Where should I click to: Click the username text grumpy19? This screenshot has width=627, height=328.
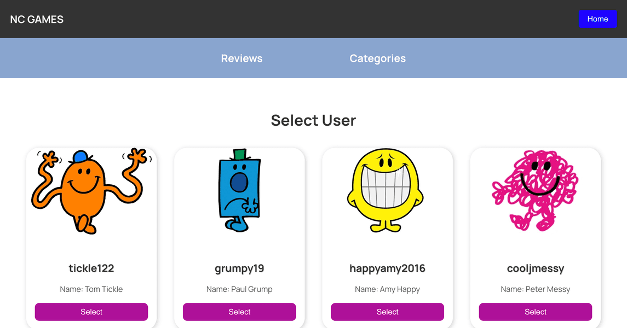tap(239, 268)
